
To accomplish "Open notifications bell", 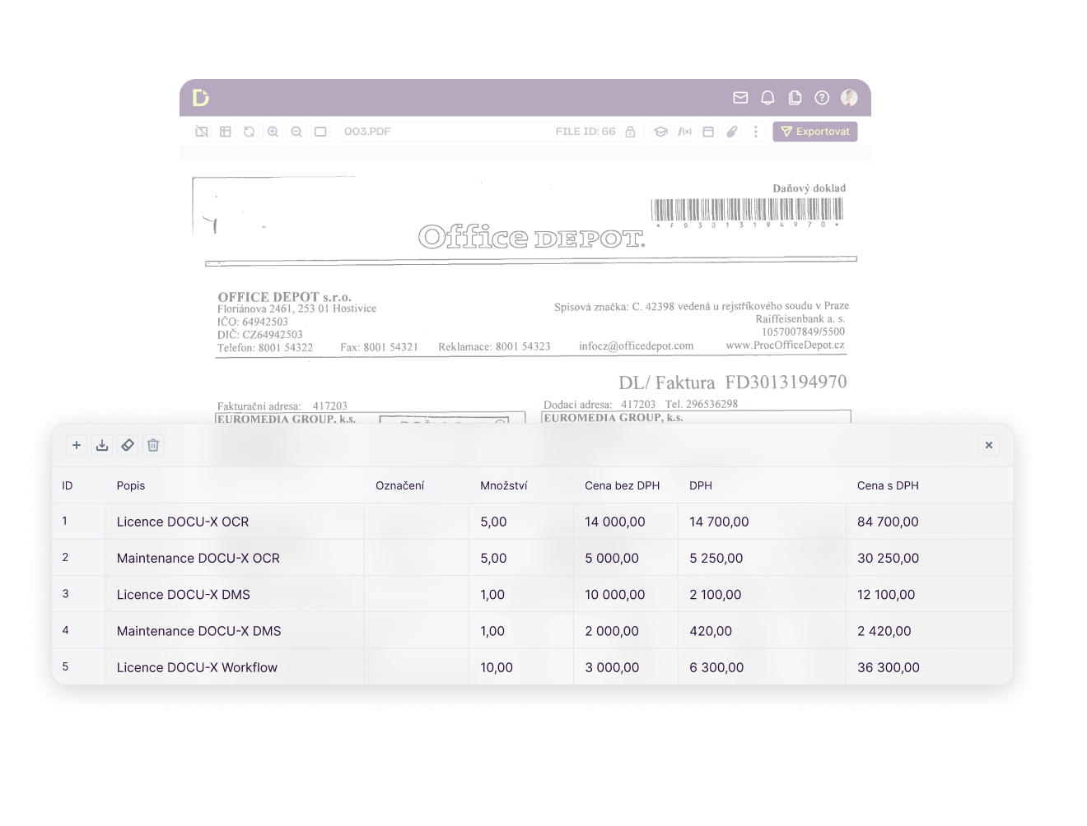I will [767, 98].
